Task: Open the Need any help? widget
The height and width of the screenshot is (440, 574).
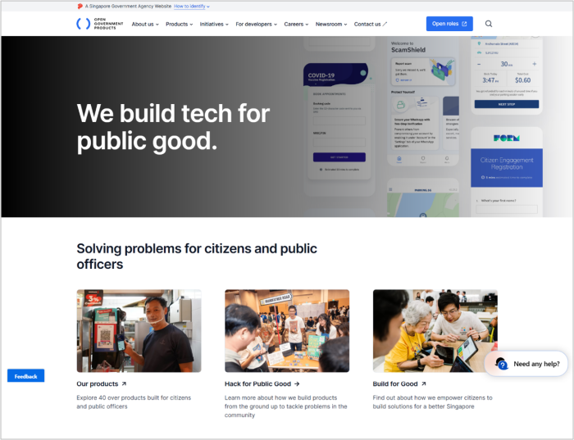Action: [x=526, y=364]
